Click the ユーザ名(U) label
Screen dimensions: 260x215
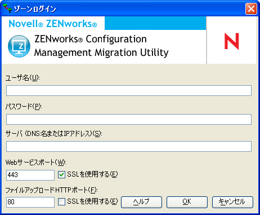(x=23, y=78)
